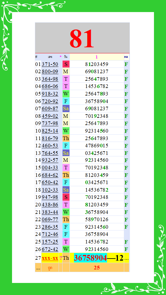Click the green F result beside 92314560 row 26
The width and height of the screenshot is (166, 295).
point(126,249)
